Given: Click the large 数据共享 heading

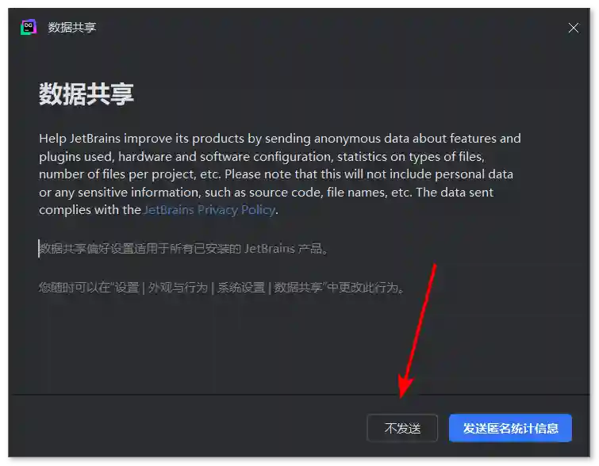Looking at the screenshot, I should tap(86, 94).
